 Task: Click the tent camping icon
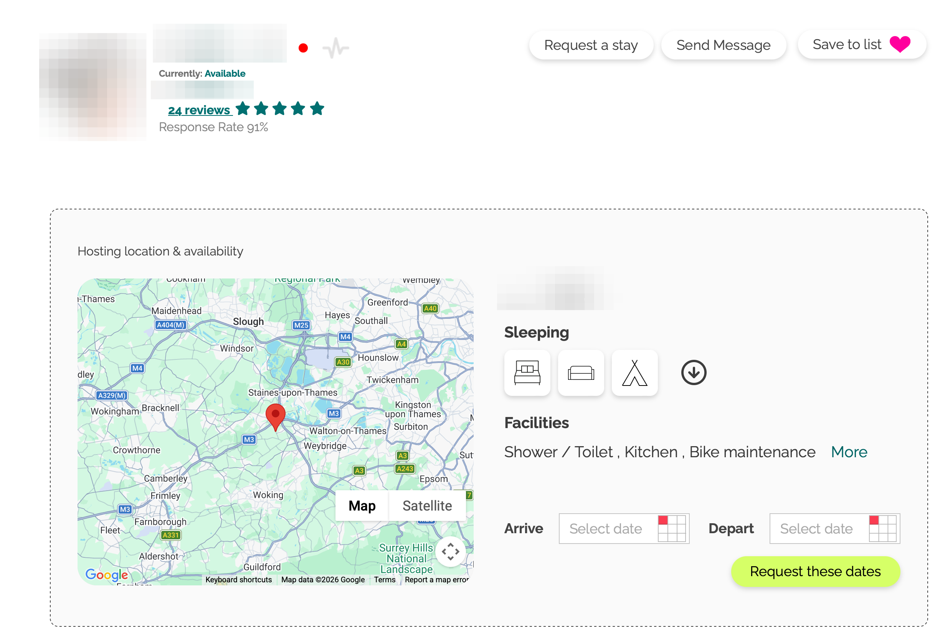click(x=634, y=373)
